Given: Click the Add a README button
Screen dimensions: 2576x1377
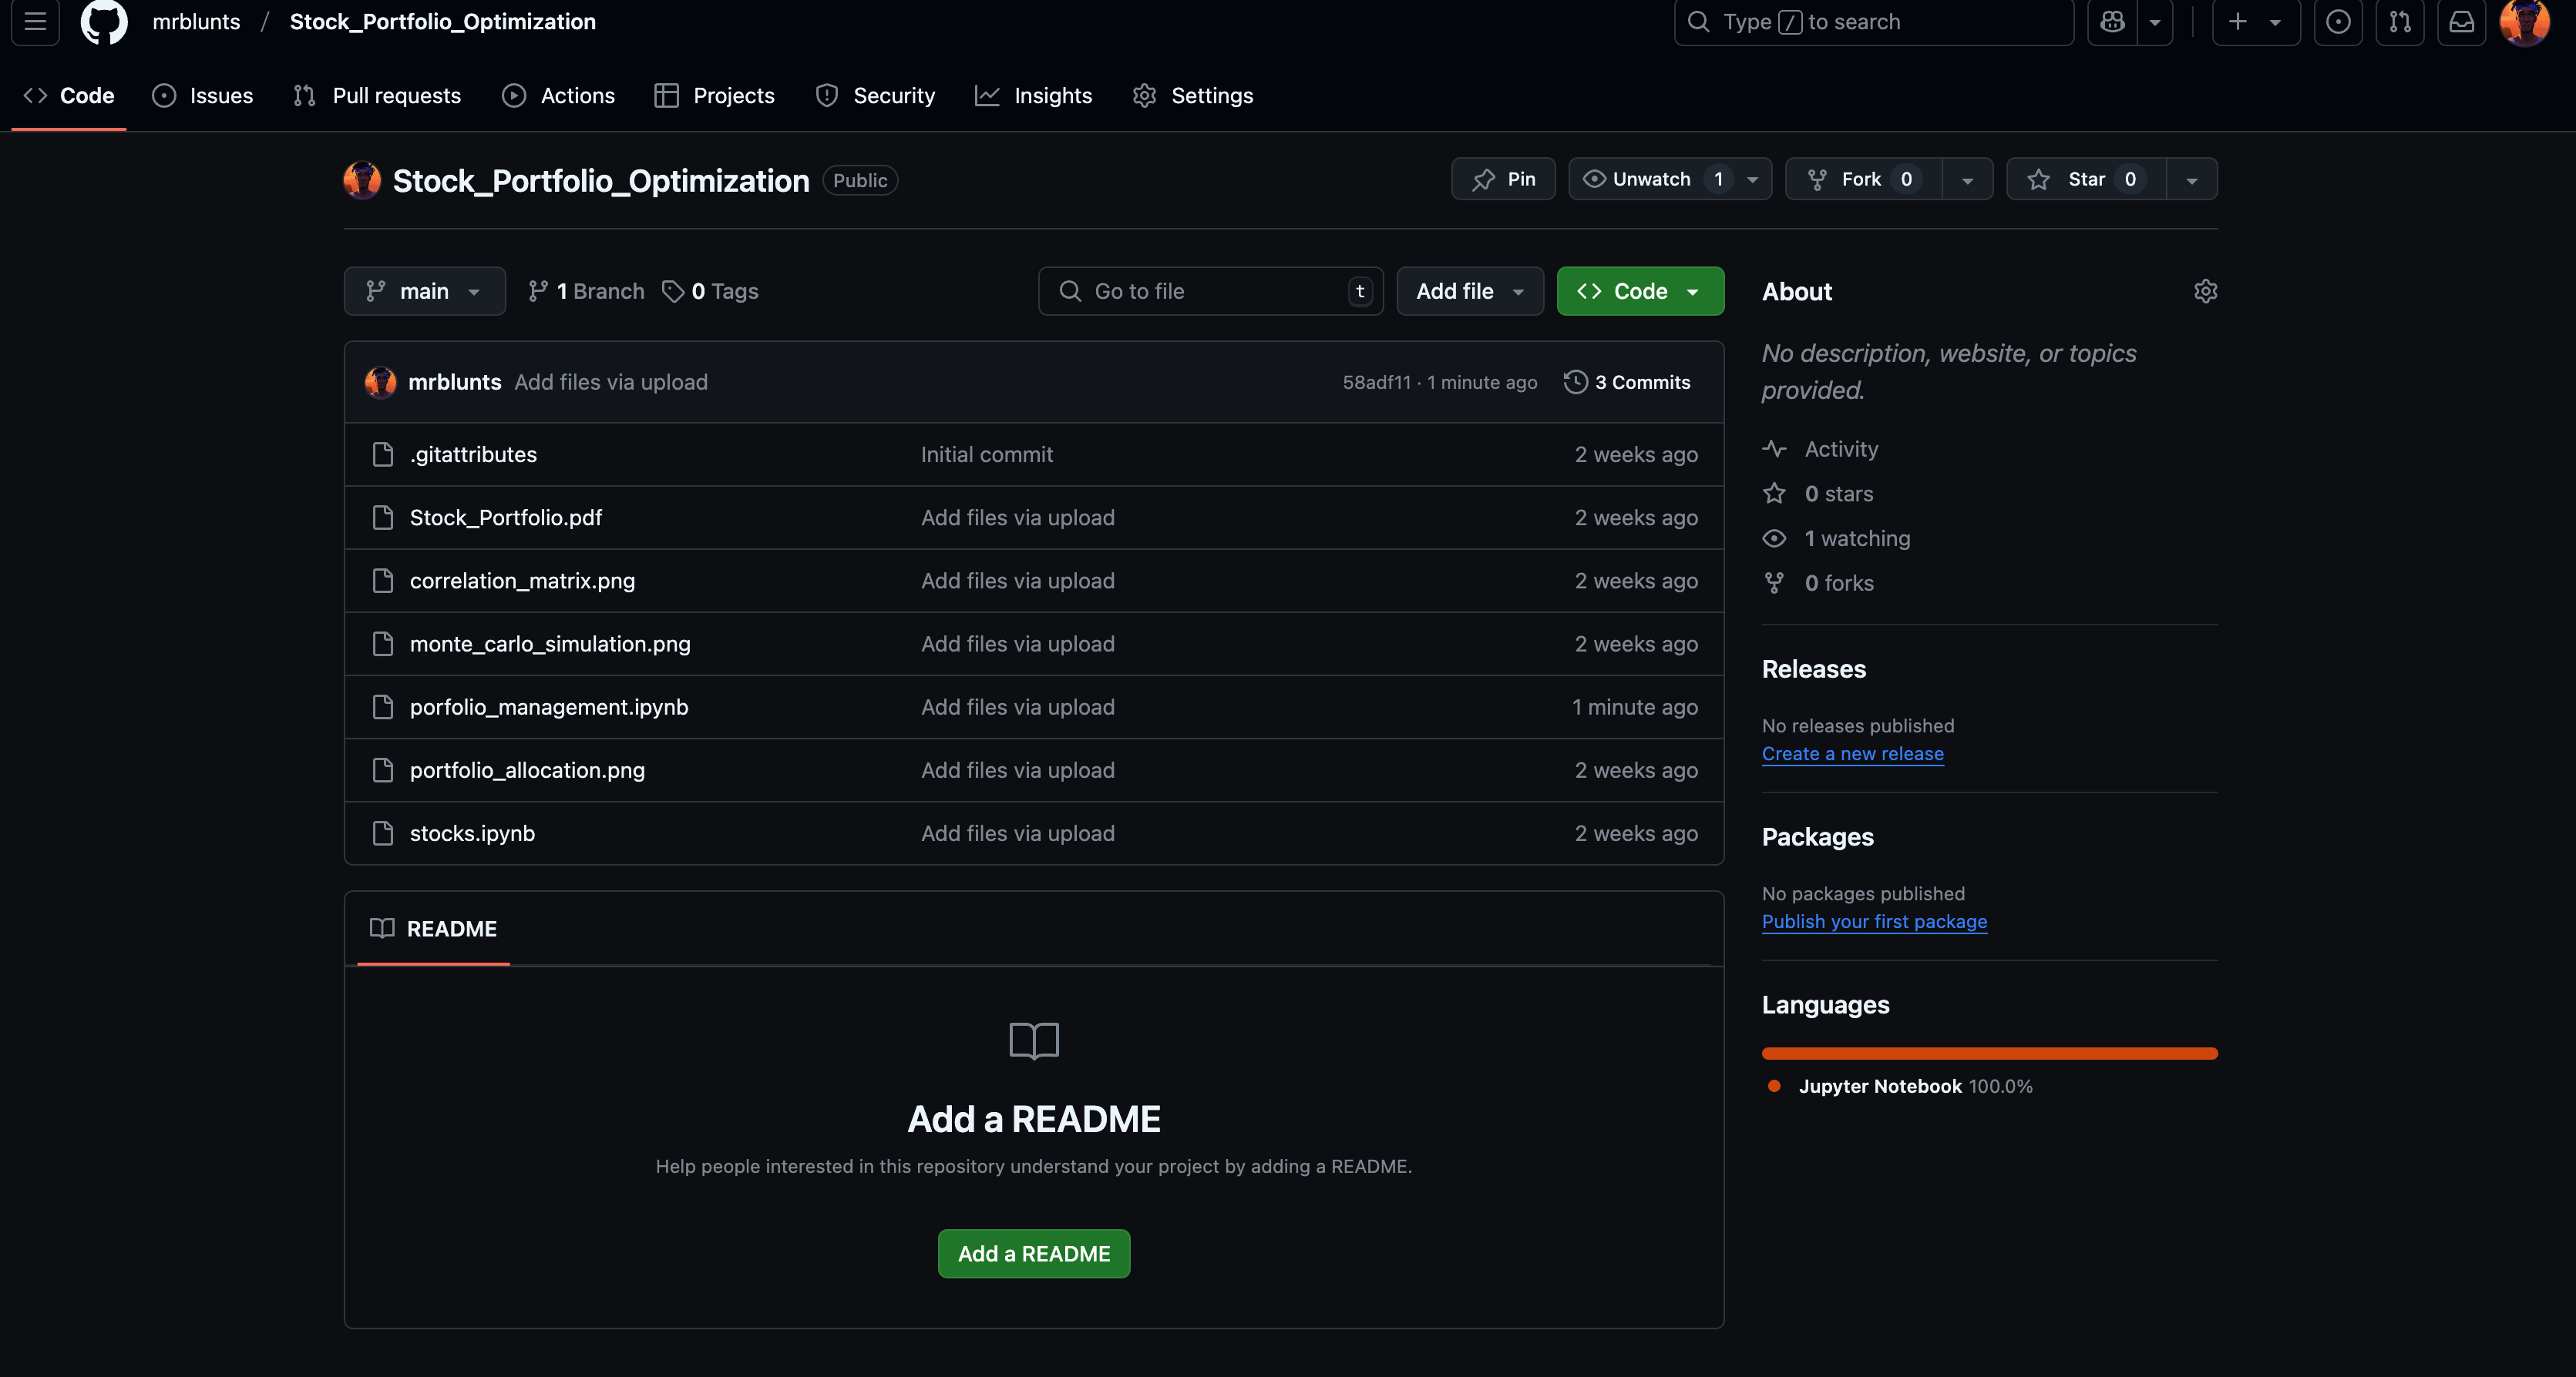Looking at the screenshot, I should click(x=1033, y=1253).
